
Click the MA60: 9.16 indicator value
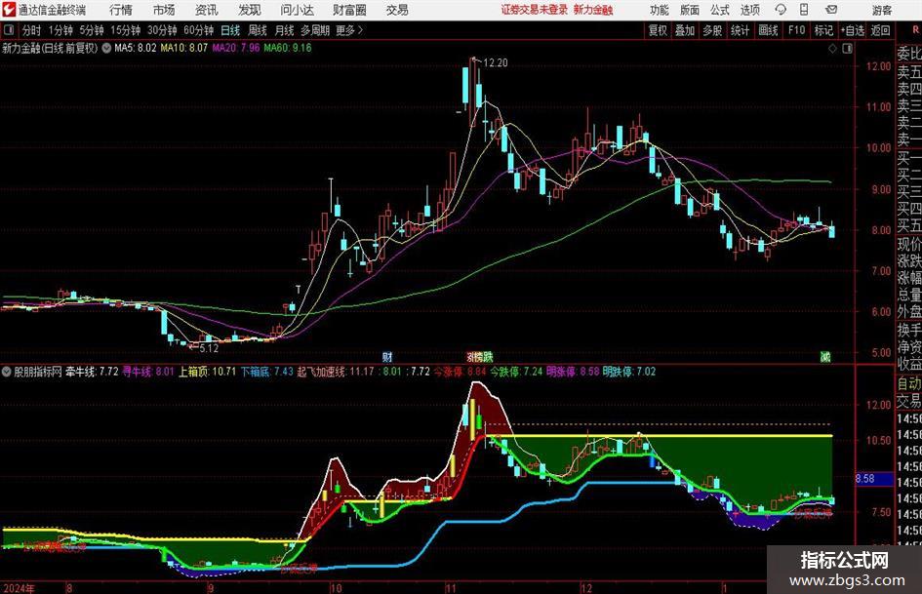pos(288,48)
